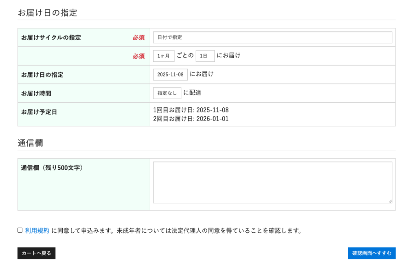The width and height of the screenshot is (417, 277).
Task: Select the お届け時間 row label
Action: point(36,93)
